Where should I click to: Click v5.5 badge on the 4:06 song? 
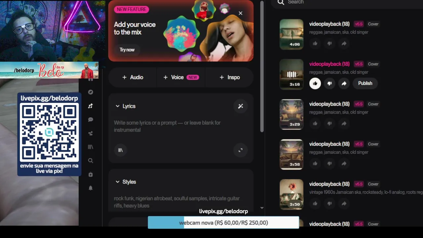click(359, 24)
